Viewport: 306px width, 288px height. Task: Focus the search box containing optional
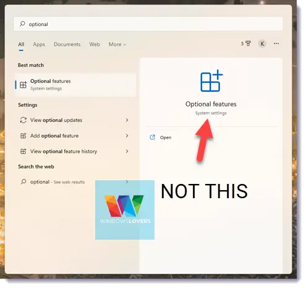coord(148,24)
